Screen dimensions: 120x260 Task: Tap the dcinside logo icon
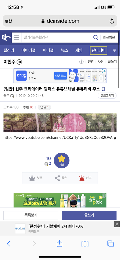pyautogui.click(x=6, y=38)
